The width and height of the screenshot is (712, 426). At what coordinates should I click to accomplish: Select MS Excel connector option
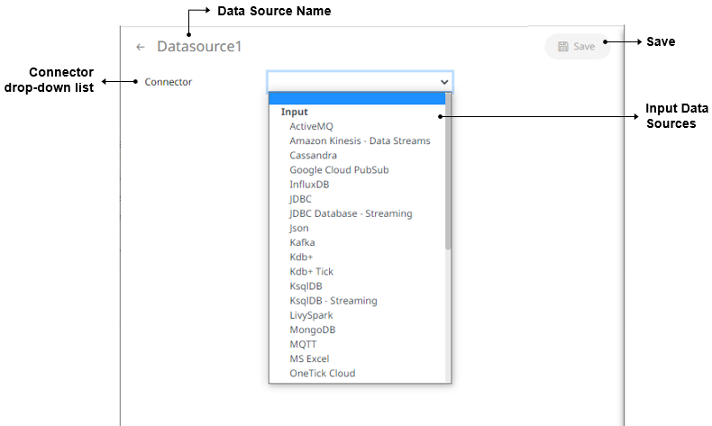(309, 358)
